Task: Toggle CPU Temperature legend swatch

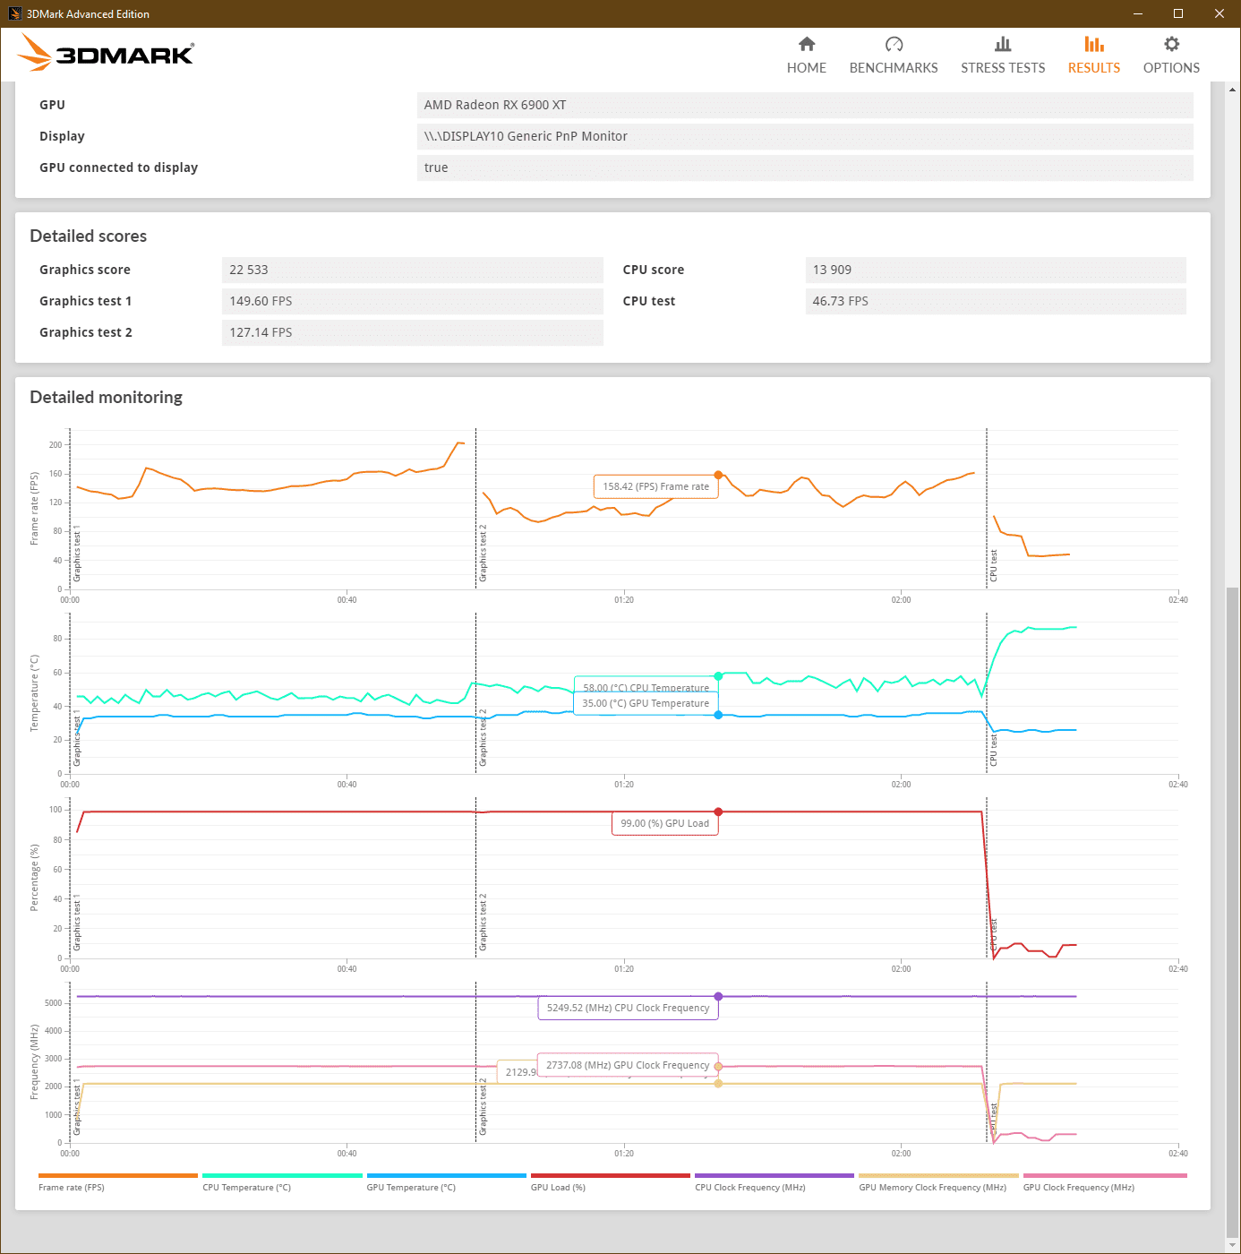Action: (282, 1175)
